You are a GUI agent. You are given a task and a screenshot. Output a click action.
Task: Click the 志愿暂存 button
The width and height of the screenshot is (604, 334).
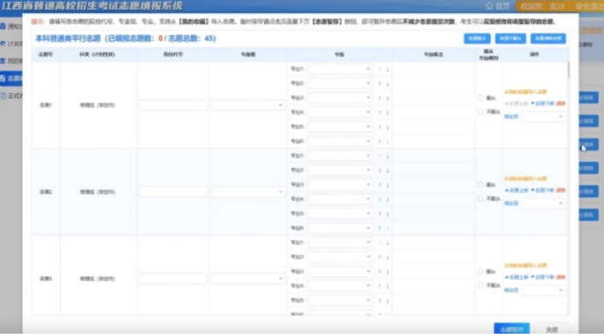[x=512, y=329]
